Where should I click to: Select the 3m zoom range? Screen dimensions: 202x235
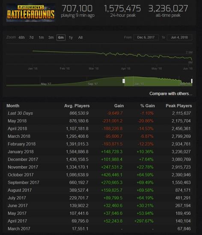coord(51,38)
